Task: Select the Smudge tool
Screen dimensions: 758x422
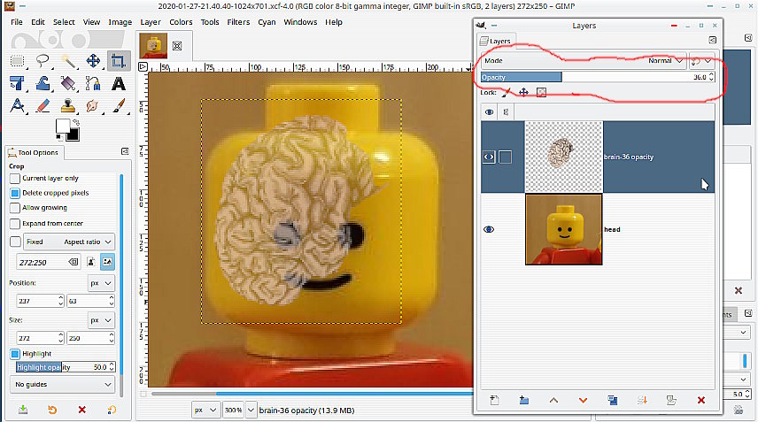Action: point(93,106)
